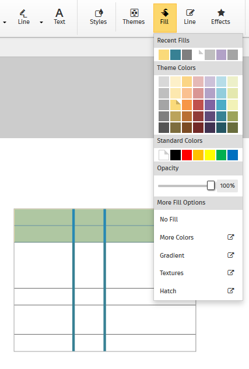Select the bright orange theme color

[x=187, y=105]
